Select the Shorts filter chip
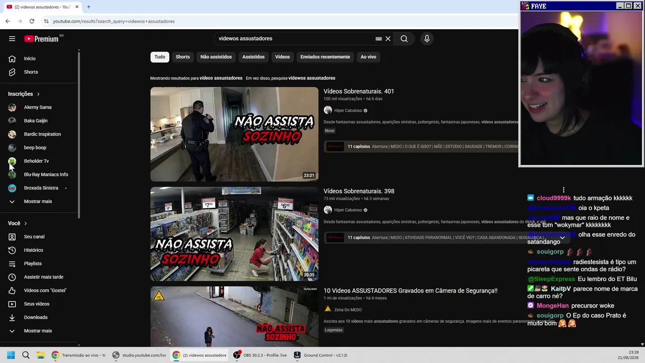Viewport: 645px width, 363px height. [183, 57]
